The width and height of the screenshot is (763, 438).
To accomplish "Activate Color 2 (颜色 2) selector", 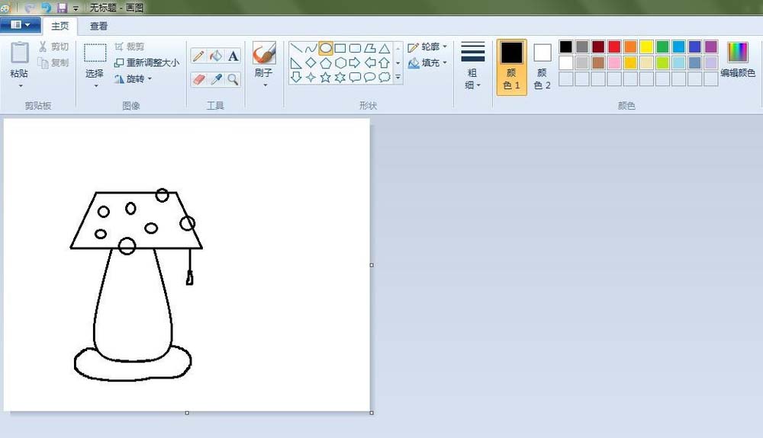I will click(542, 66).
